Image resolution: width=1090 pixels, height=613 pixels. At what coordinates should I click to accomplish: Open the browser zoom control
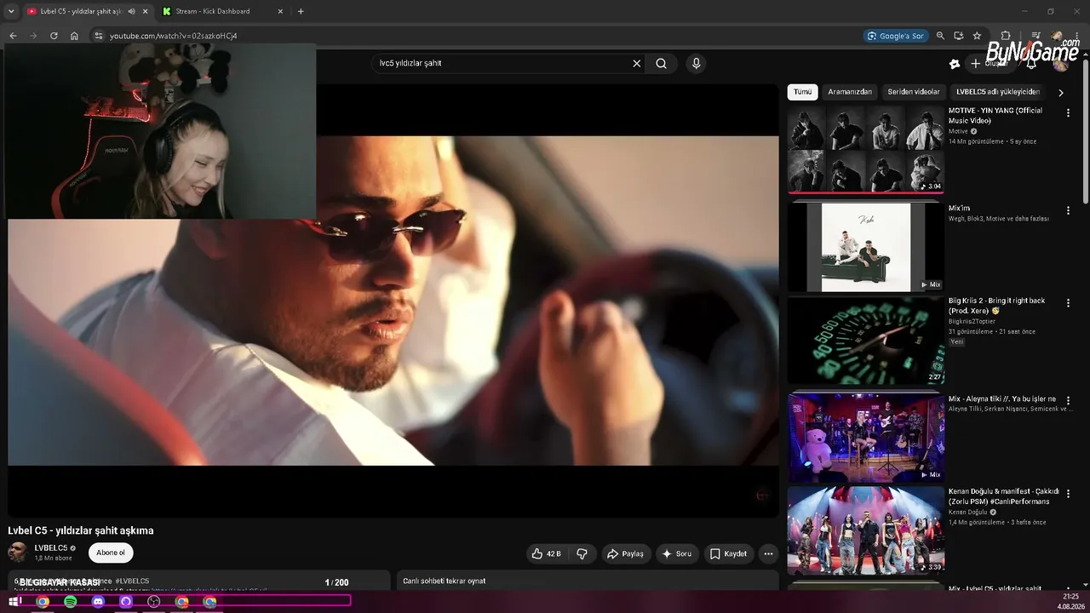tap(940, 36)
